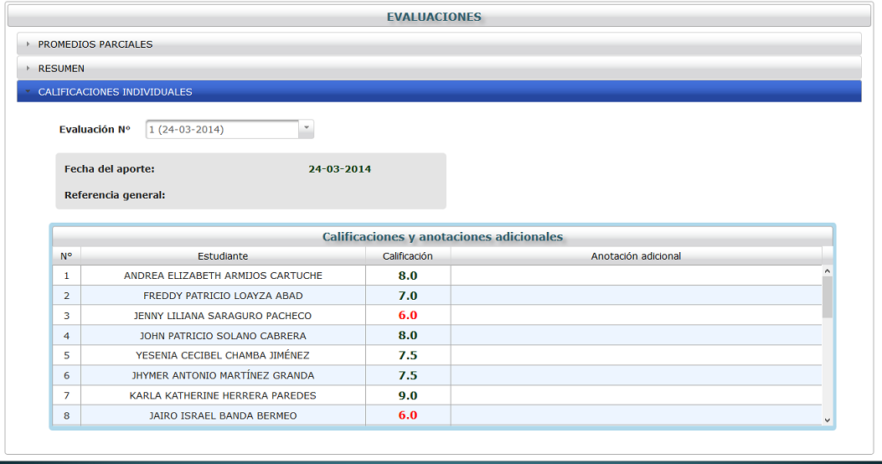The width and height of the screenshot is (882, 464).
Task: Click the Fecha del aporte value 24-03-2014
Action: pyautogui.click(x=340, y=168)
